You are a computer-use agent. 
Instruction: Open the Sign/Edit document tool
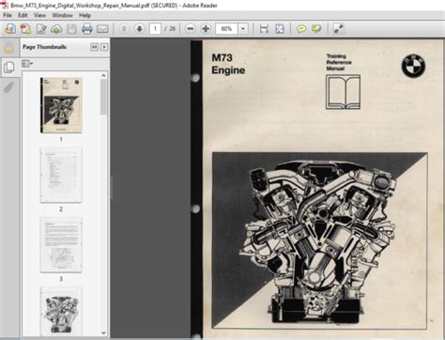pyautogui.click(x=41, y=29)
